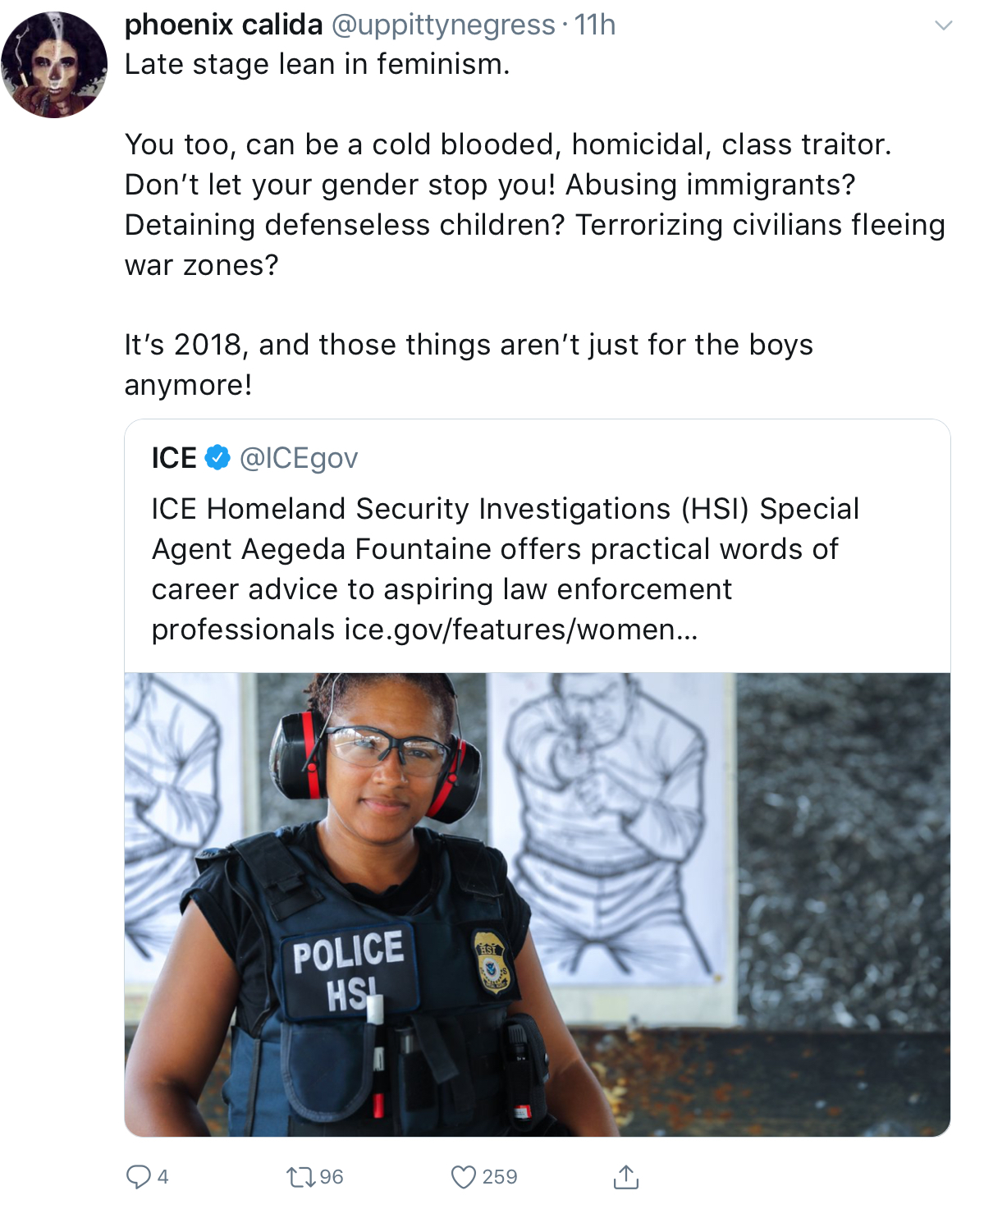Screen dimensions: 984x1209
Task: Open the @uppittynegress handle
Action: pos(443,25)
